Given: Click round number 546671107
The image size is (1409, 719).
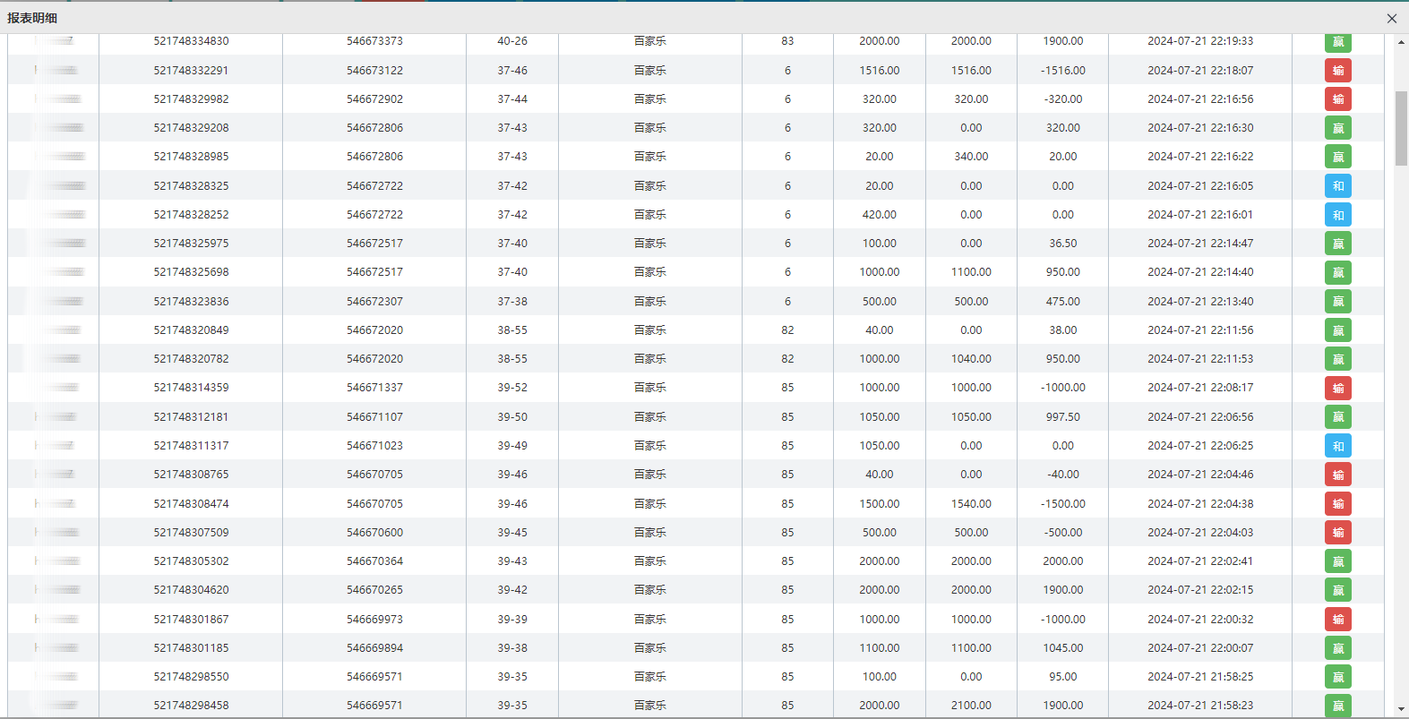Looking at the screenshot, I should 374,417.
